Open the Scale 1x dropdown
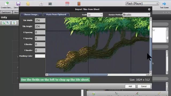This screenshot has height=96, width=171. click(x=95, y=15)
